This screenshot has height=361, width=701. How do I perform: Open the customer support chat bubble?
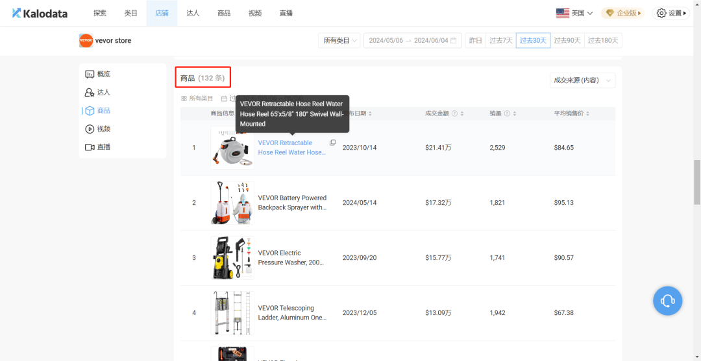[667, 301]
